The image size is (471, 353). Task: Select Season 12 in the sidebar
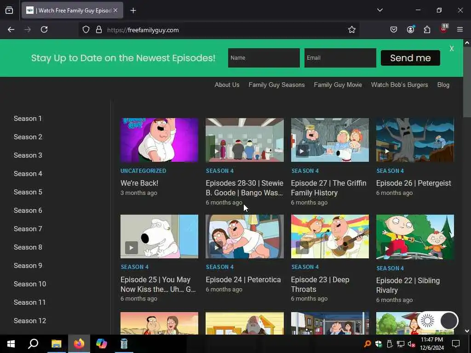pos(30,321)
